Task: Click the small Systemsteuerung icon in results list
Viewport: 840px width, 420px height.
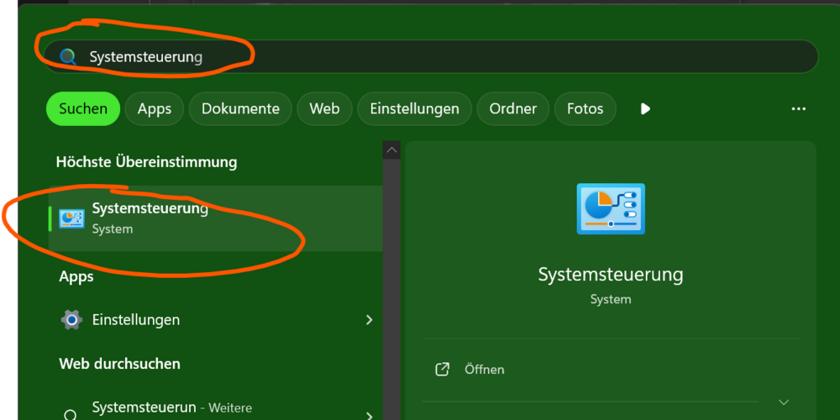Action: [71, 218]
